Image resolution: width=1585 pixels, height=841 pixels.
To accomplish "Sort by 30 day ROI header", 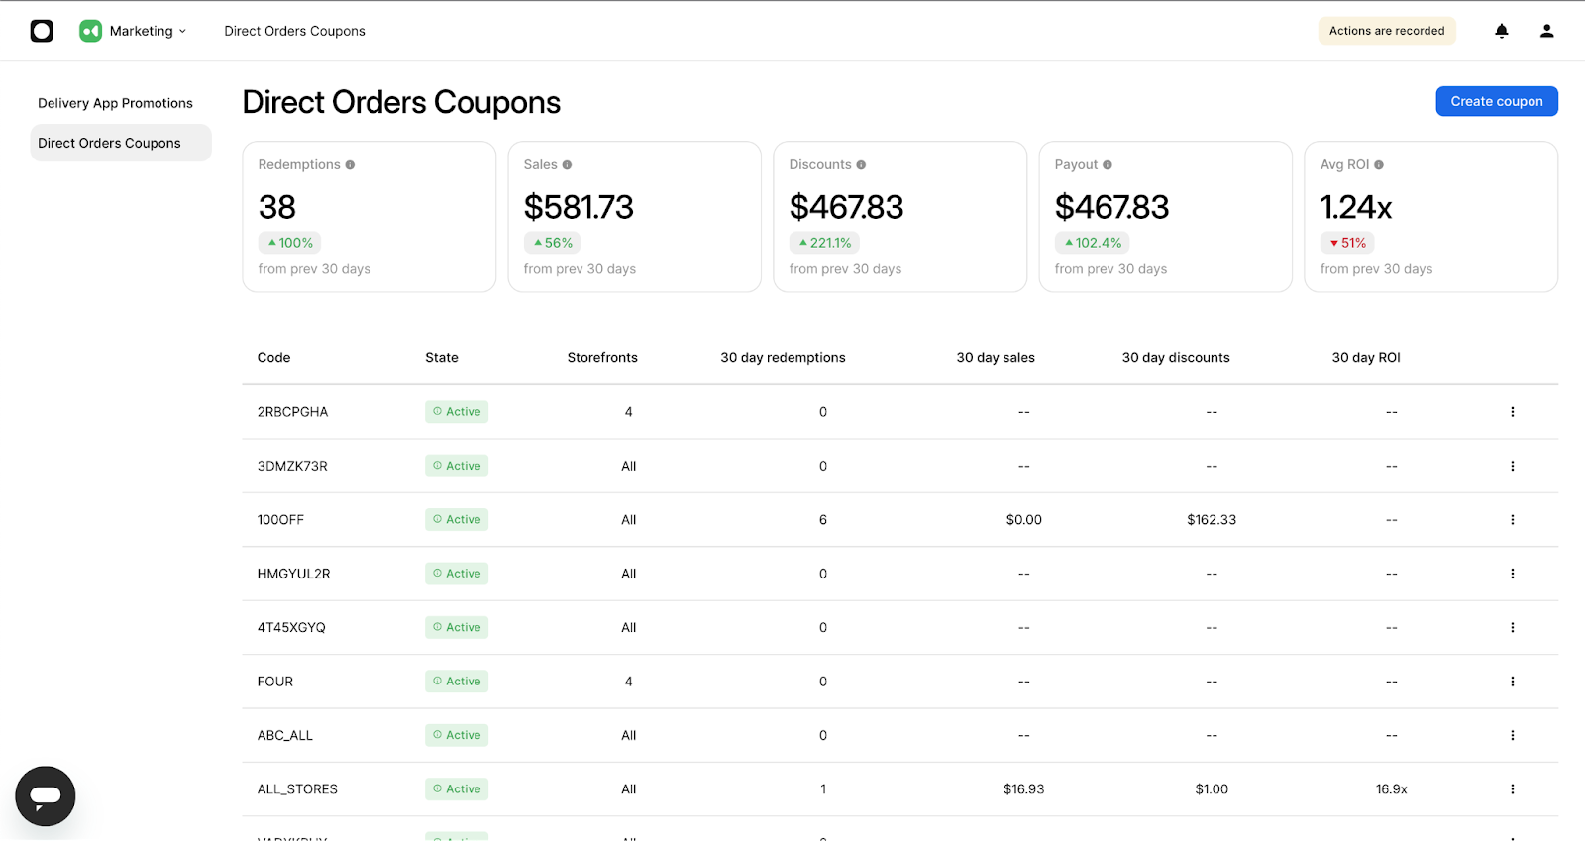I will coord(1366,358).
